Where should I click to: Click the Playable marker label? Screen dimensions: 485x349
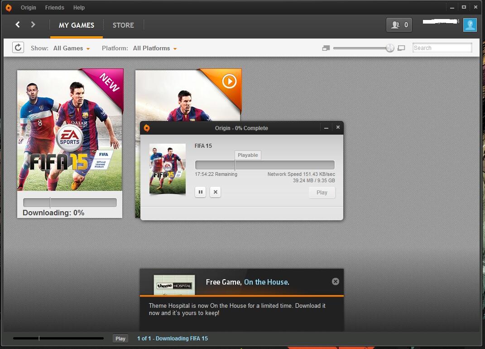coord(248,155)
